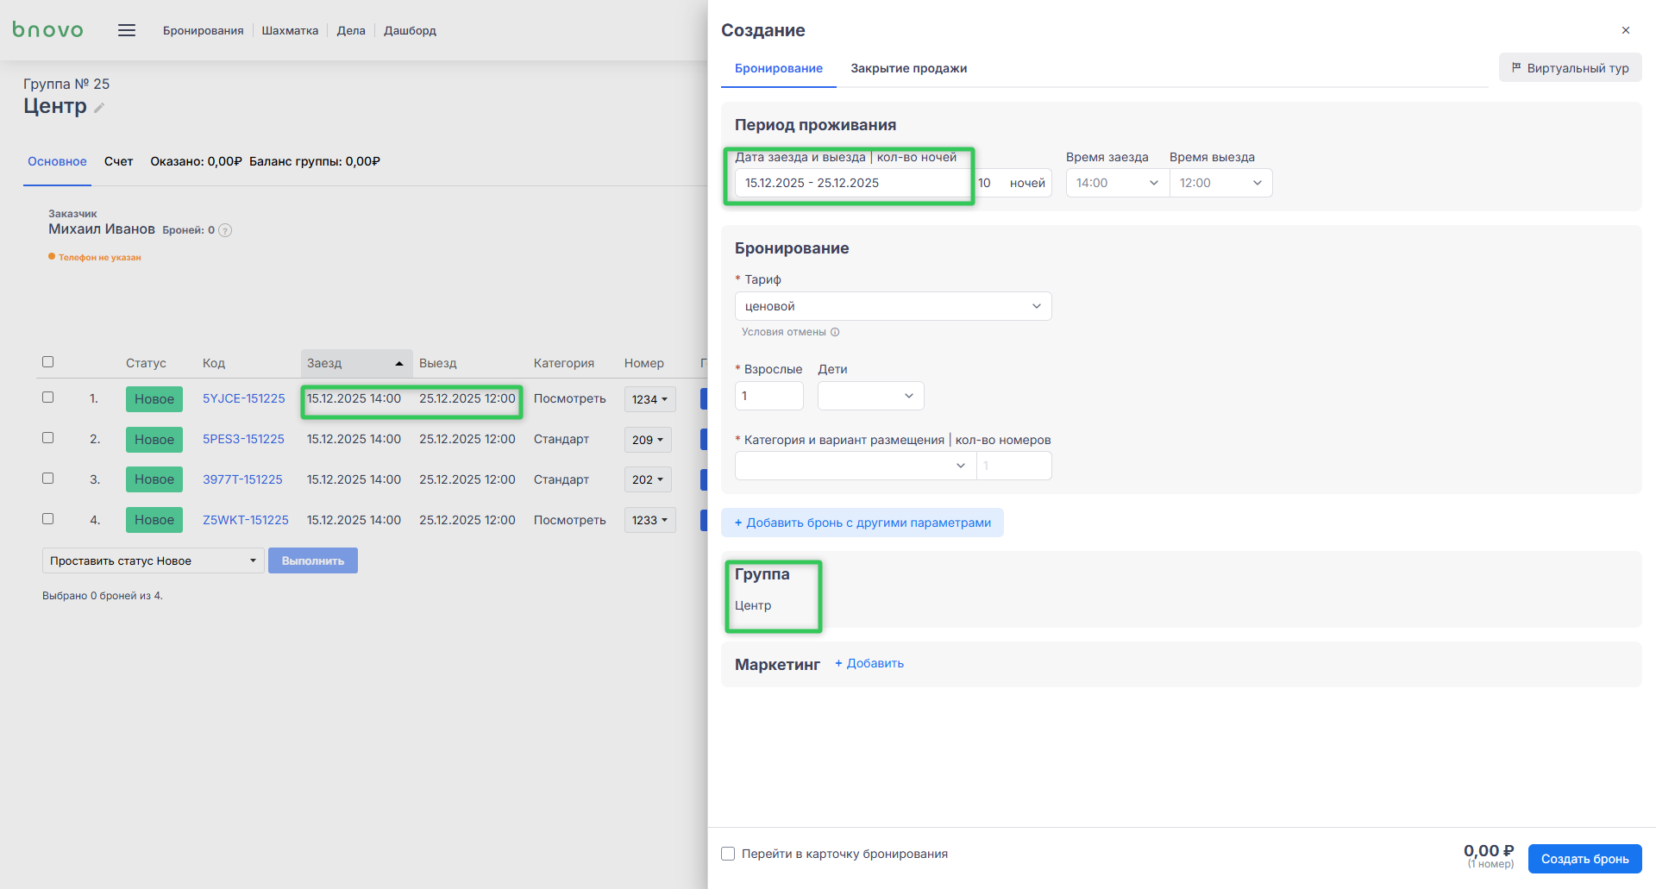Open the hamburger menu icon
The width and height of the screenshot is (1656, 889).
point(127,31)
